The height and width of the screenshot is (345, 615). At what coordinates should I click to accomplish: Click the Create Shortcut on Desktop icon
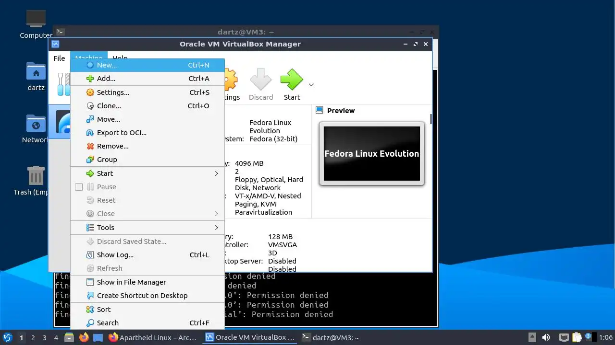coord(90,296)
